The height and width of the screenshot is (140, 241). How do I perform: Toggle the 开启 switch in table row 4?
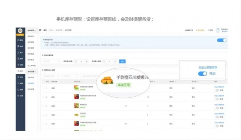tap(217, 117)
